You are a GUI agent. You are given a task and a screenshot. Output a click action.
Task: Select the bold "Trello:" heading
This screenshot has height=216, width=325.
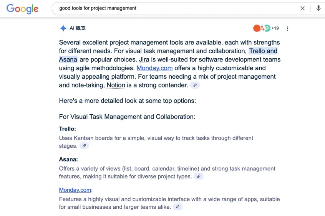pos(67,129)
